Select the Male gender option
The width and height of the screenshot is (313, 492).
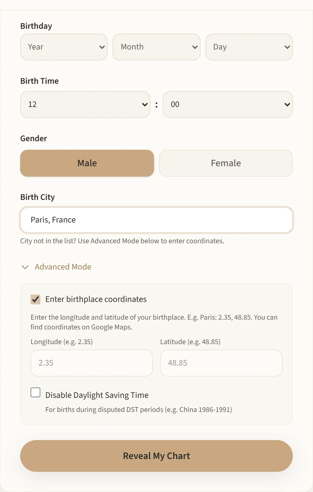pos(87,163)
